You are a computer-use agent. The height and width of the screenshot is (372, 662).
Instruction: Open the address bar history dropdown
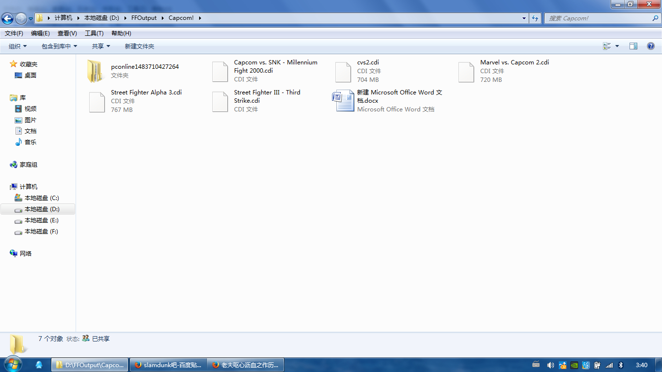pos(524,18)
